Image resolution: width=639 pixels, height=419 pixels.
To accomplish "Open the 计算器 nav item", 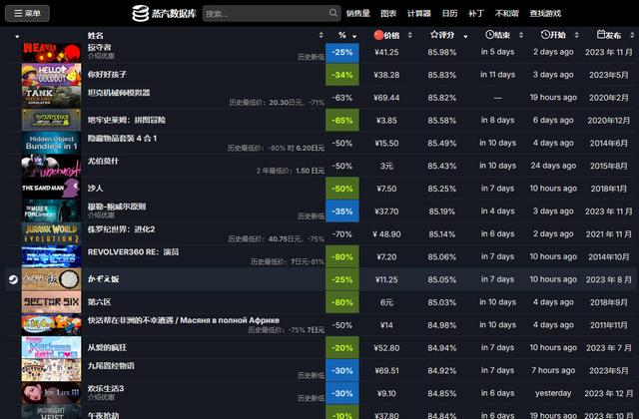I will [x=419, y=13].
